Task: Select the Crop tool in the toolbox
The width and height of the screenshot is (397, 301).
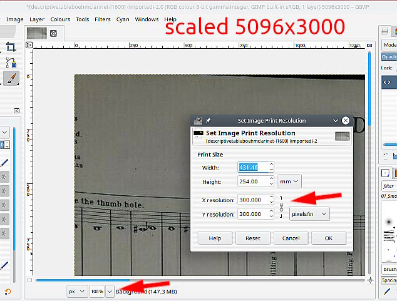Action: click(11, 47)
